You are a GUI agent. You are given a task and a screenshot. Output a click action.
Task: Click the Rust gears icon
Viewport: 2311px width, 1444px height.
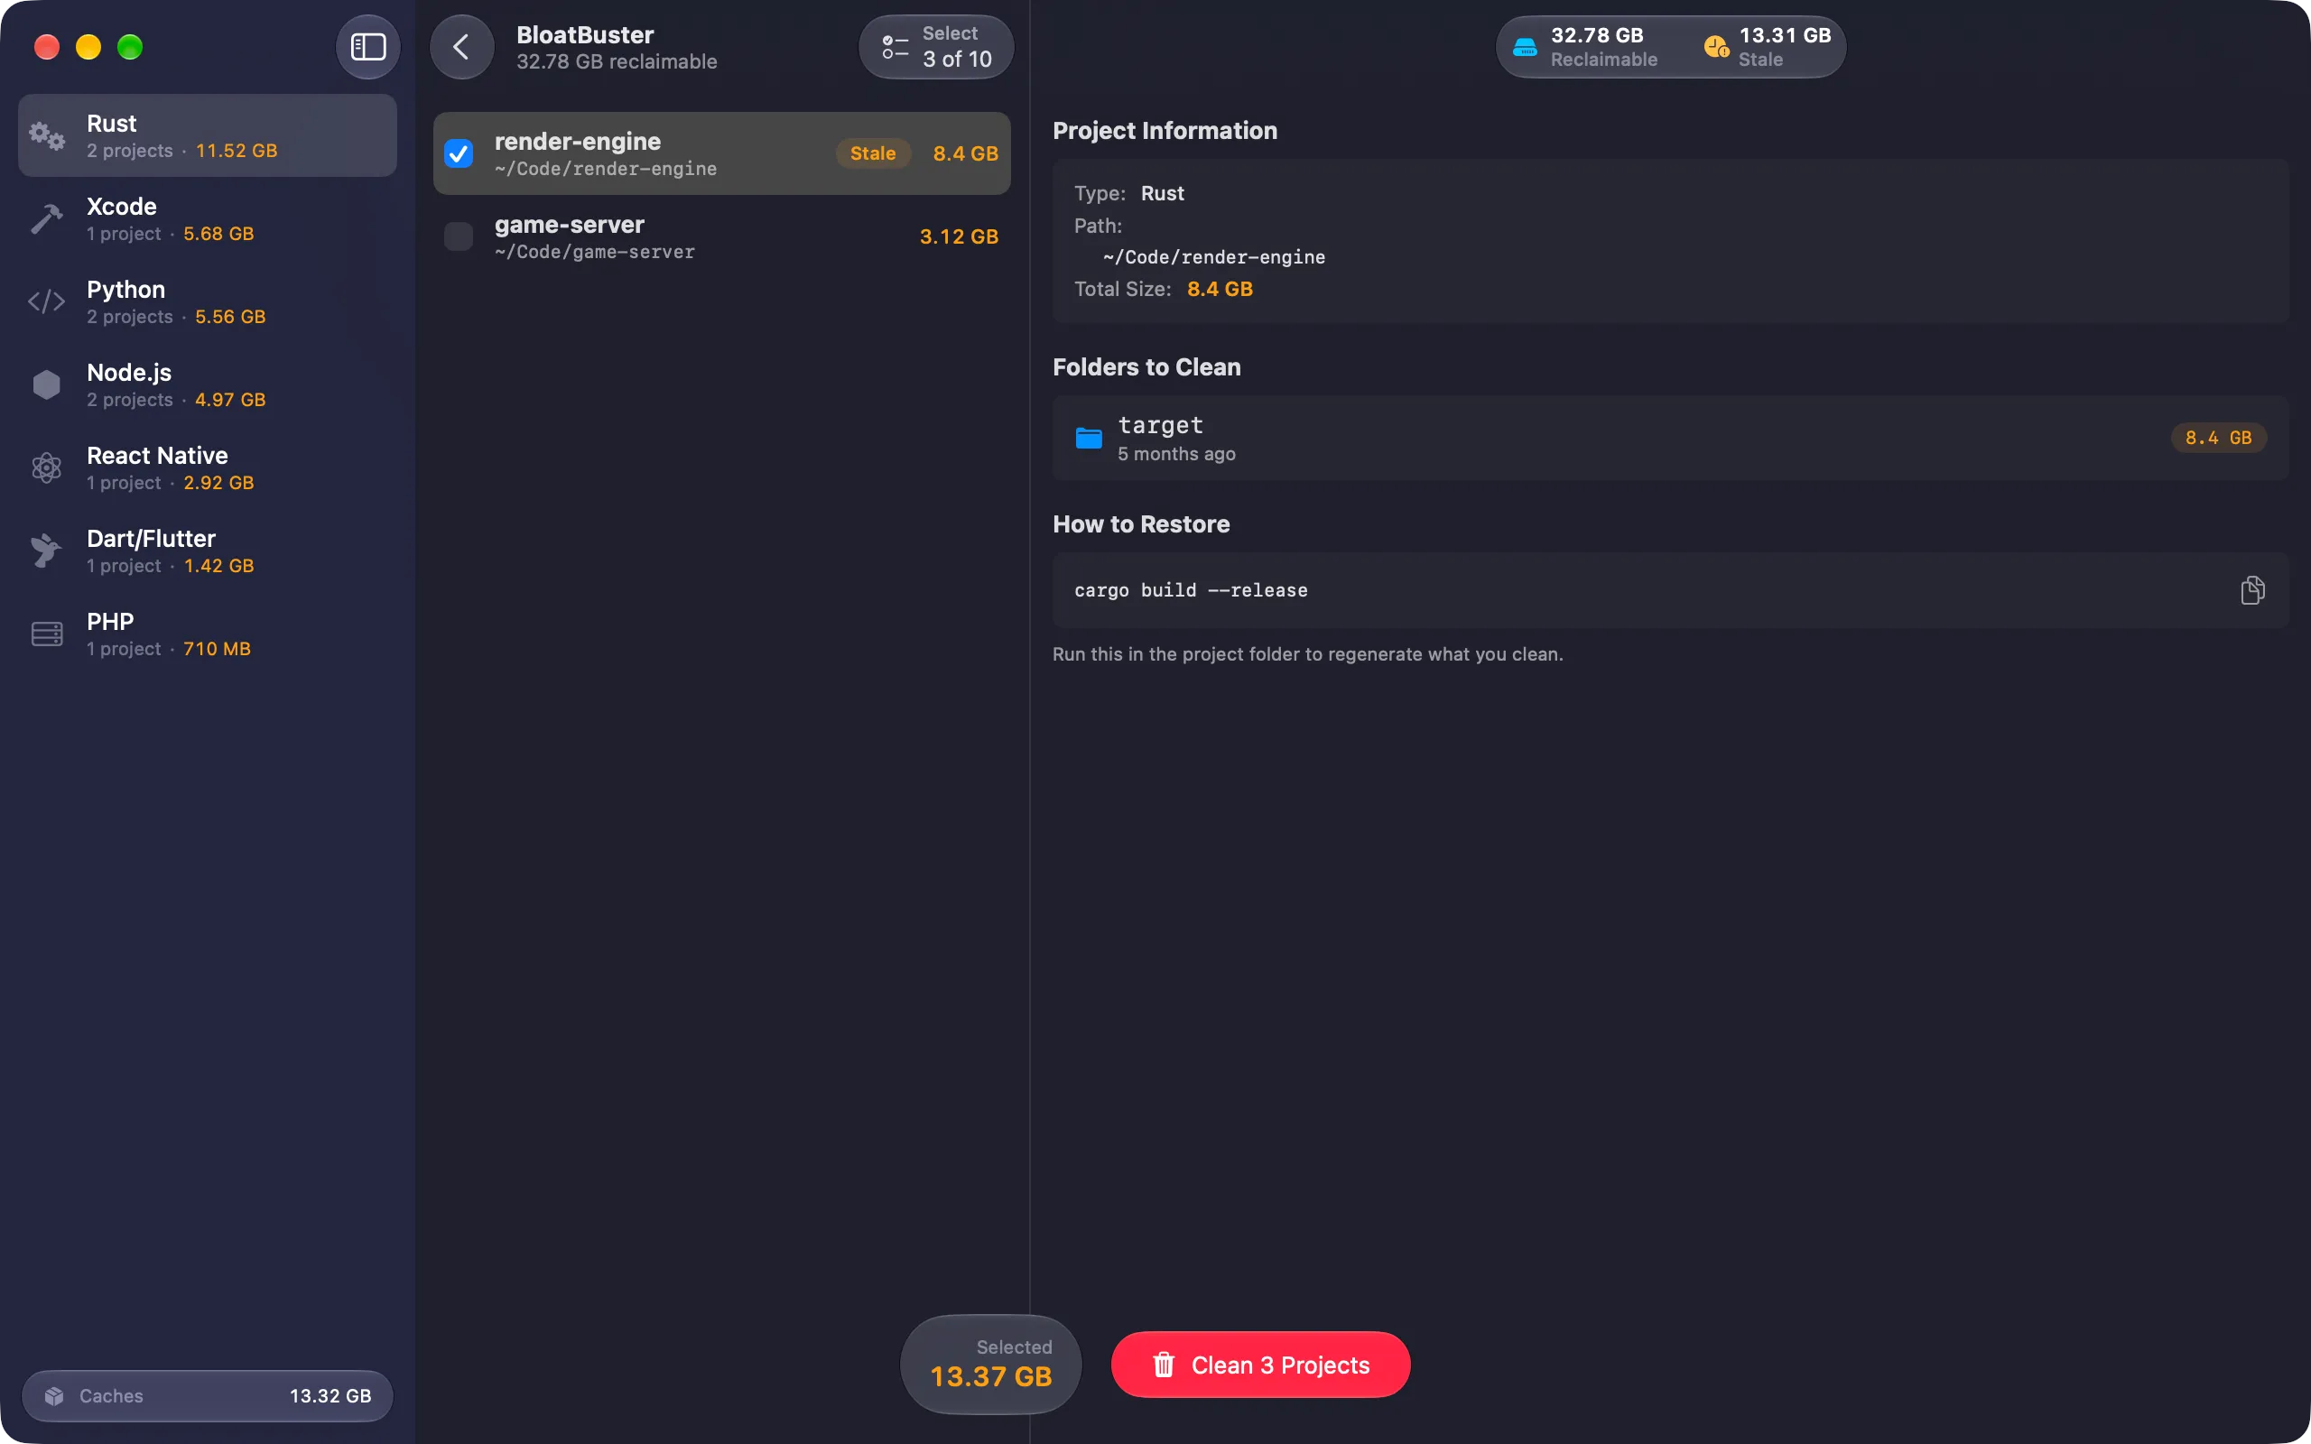click(x=47, y=135)
